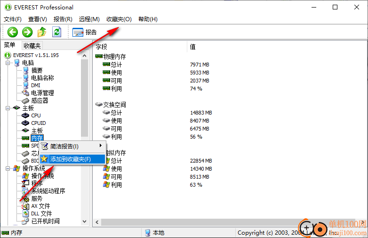The image size is (368, 238).
Task: Click the tree scrollbar up arrow
Action: pyautogui.click(x=85, y=56)
